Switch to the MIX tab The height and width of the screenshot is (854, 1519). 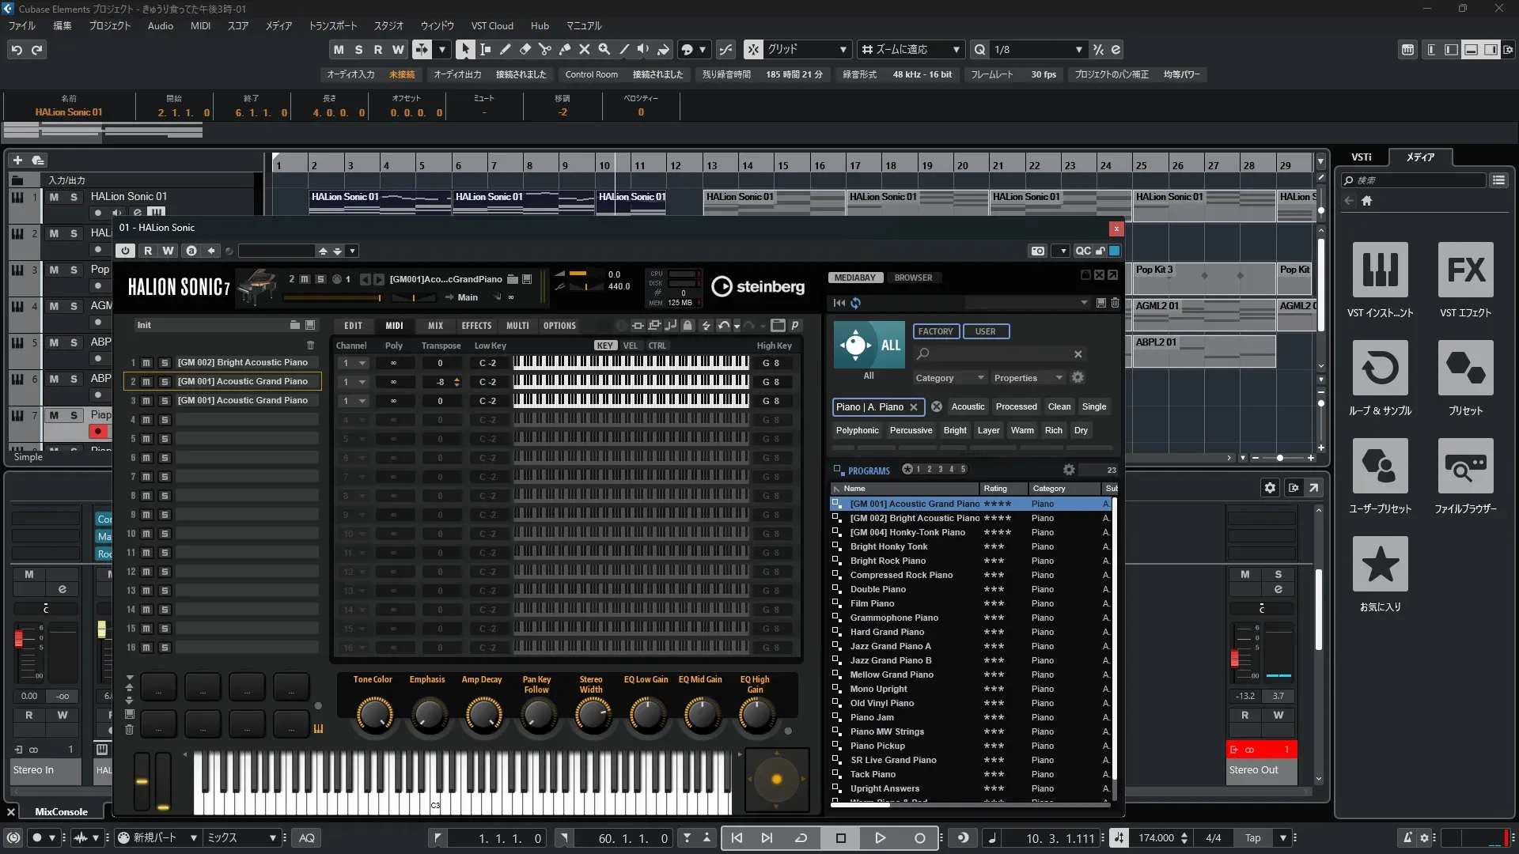click(x=435, y=326)
